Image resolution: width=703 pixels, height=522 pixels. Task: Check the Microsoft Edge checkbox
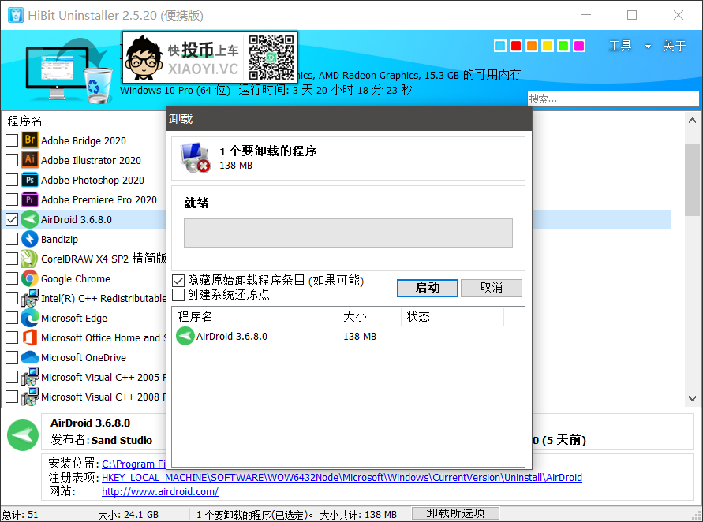coord(12,318)
